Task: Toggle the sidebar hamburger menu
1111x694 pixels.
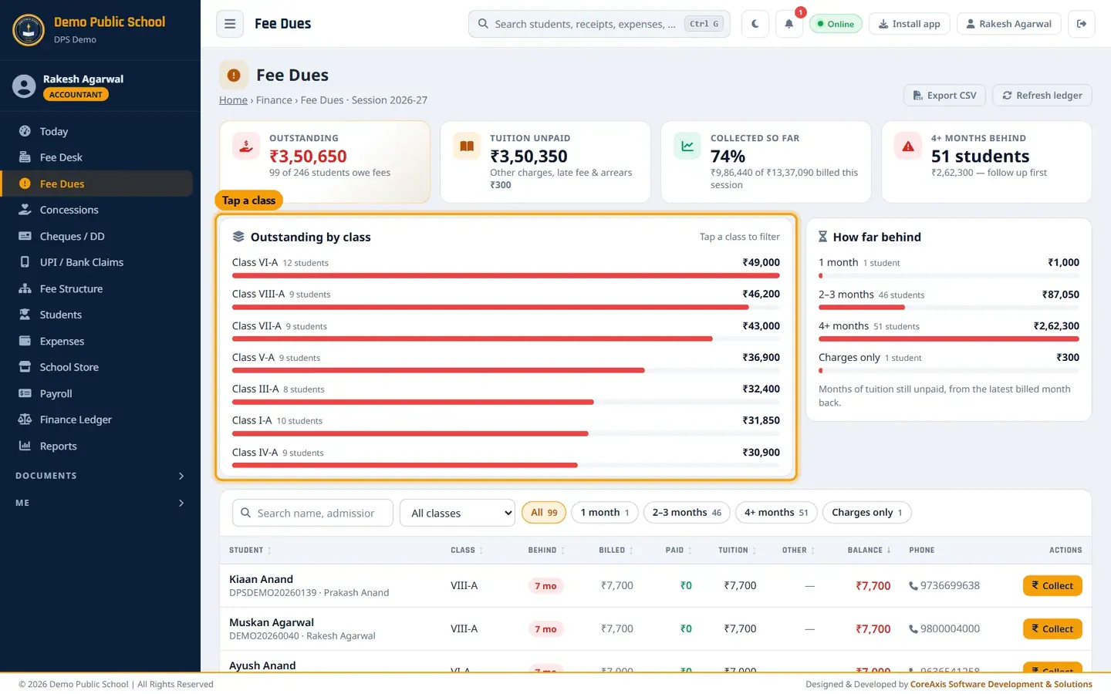Action: tap(229, 24)
